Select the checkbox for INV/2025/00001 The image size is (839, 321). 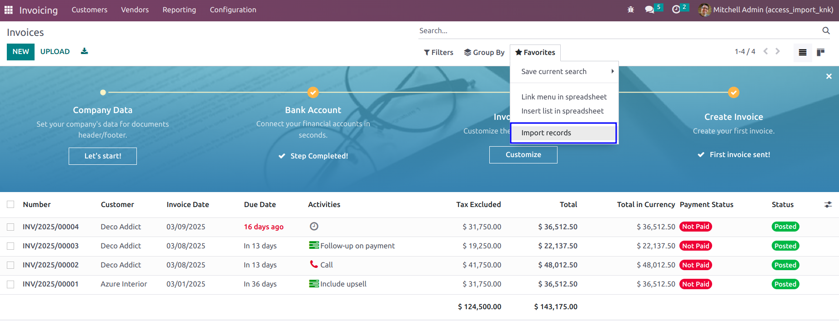click(x=10, y=284)
